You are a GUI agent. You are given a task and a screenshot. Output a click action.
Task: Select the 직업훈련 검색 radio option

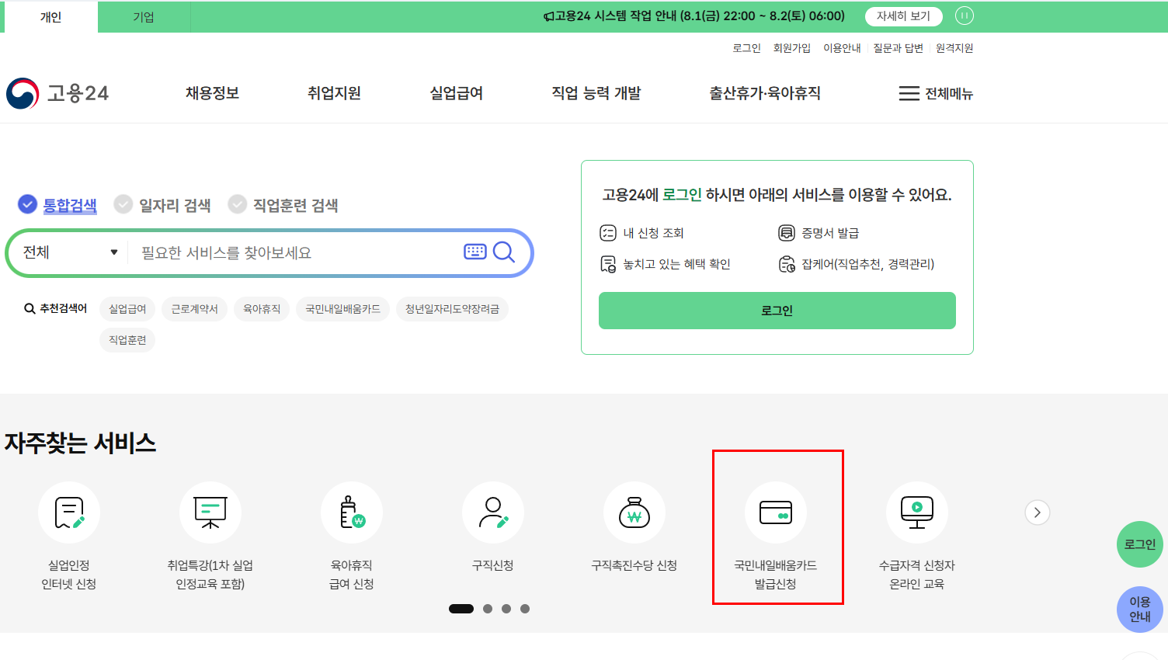point(283,205)
